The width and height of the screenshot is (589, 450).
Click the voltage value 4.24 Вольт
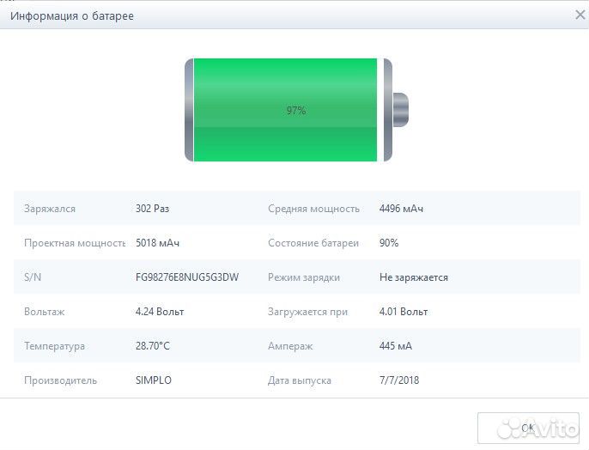(x=160, y=312)
